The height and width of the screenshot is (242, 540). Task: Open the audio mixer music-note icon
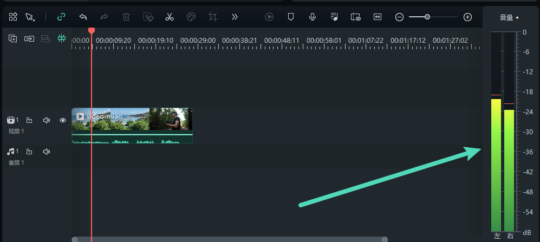click(x=334, y=17)
